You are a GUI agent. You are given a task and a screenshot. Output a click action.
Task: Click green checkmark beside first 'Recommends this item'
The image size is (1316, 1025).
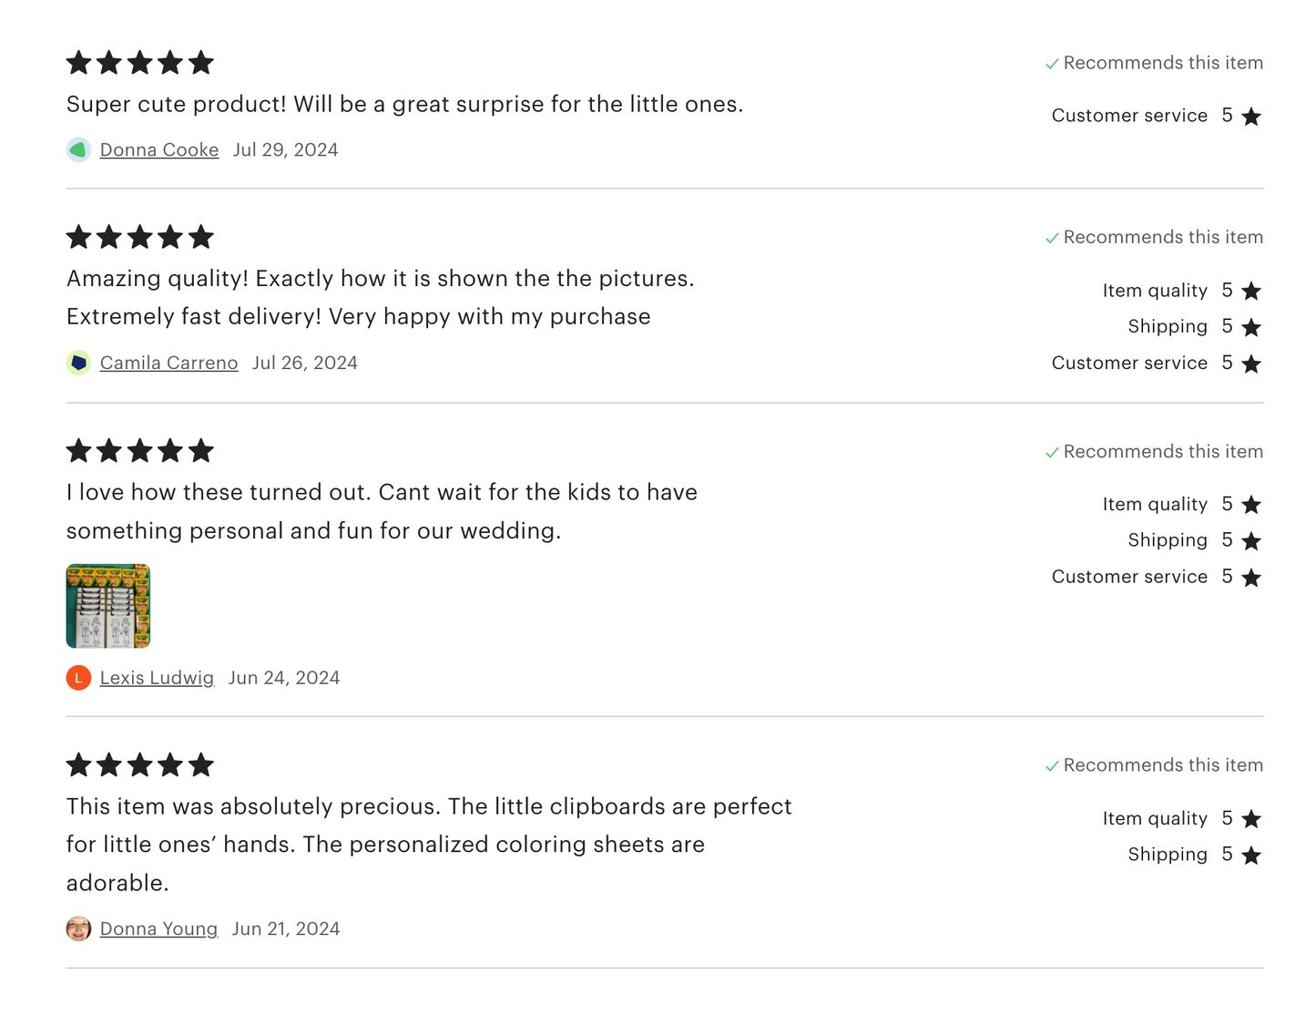(1052, 64)
